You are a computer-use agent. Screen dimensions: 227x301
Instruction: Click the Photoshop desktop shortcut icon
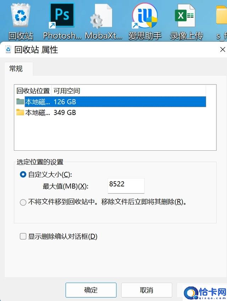point(62,15)
